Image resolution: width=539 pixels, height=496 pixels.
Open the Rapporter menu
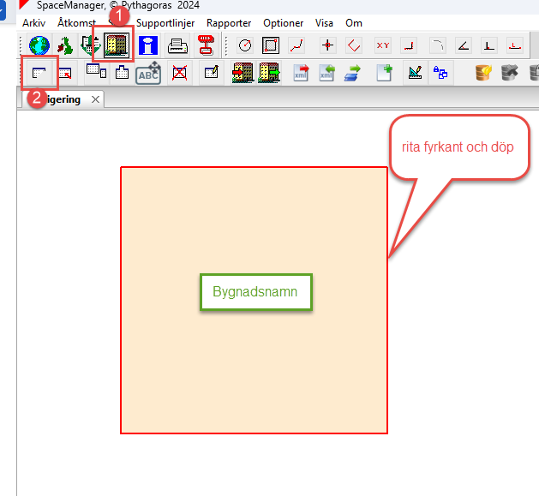tap(229, 23)
